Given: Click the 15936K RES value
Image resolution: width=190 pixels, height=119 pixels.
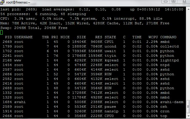Looking at the screenshot, I should (95, 56).
